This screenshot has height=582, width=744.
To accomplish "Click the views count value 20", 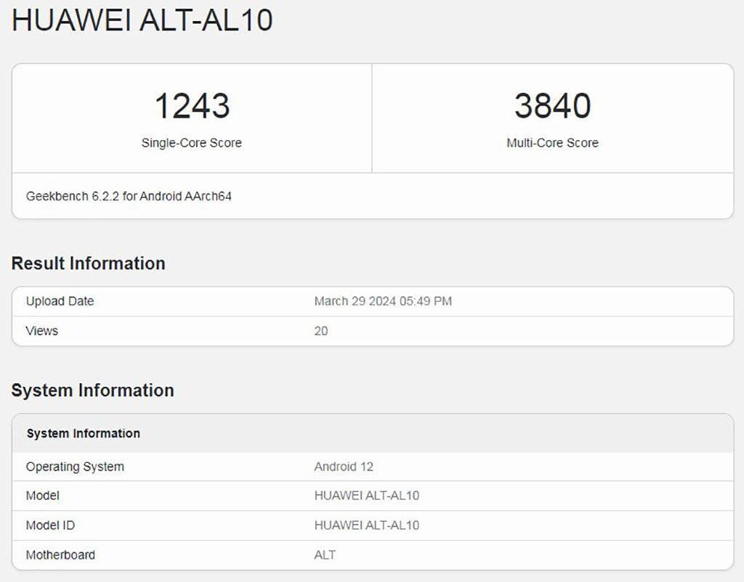I will 321,331.
